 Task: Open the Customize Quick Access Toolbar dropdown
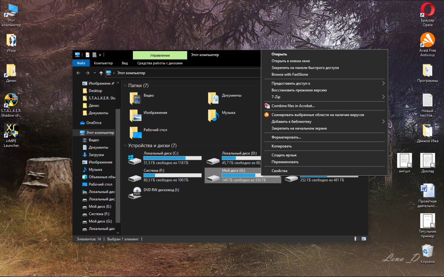100,55
